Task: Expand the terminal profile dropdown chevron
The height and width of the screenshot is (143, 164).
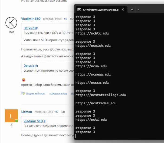Action: click(x=139, y=9)
